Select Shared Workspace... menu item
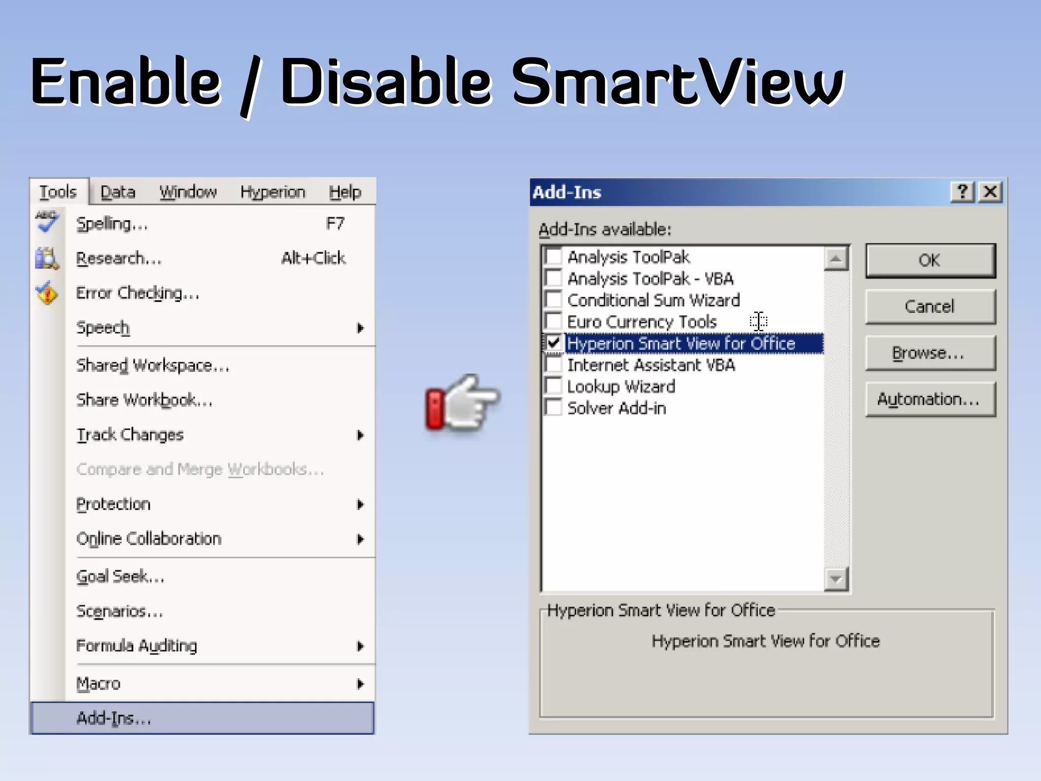 click(x=202, y=366)
